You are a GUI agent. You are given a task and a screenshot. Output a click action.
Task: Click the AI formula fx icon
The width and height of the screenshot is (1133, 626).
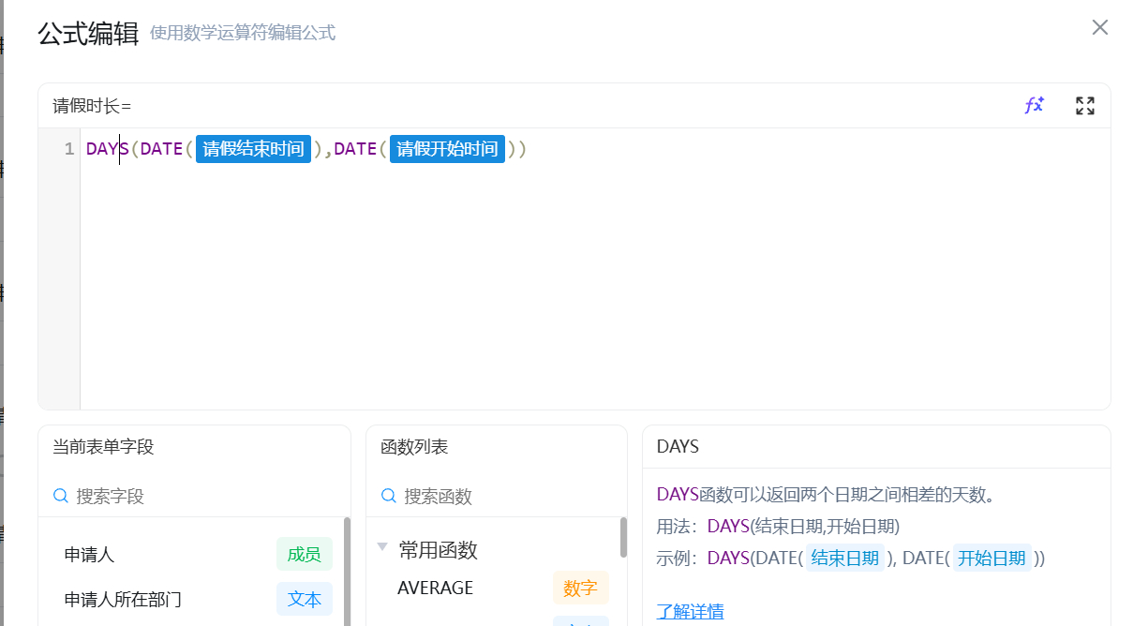pos(1034,105)
